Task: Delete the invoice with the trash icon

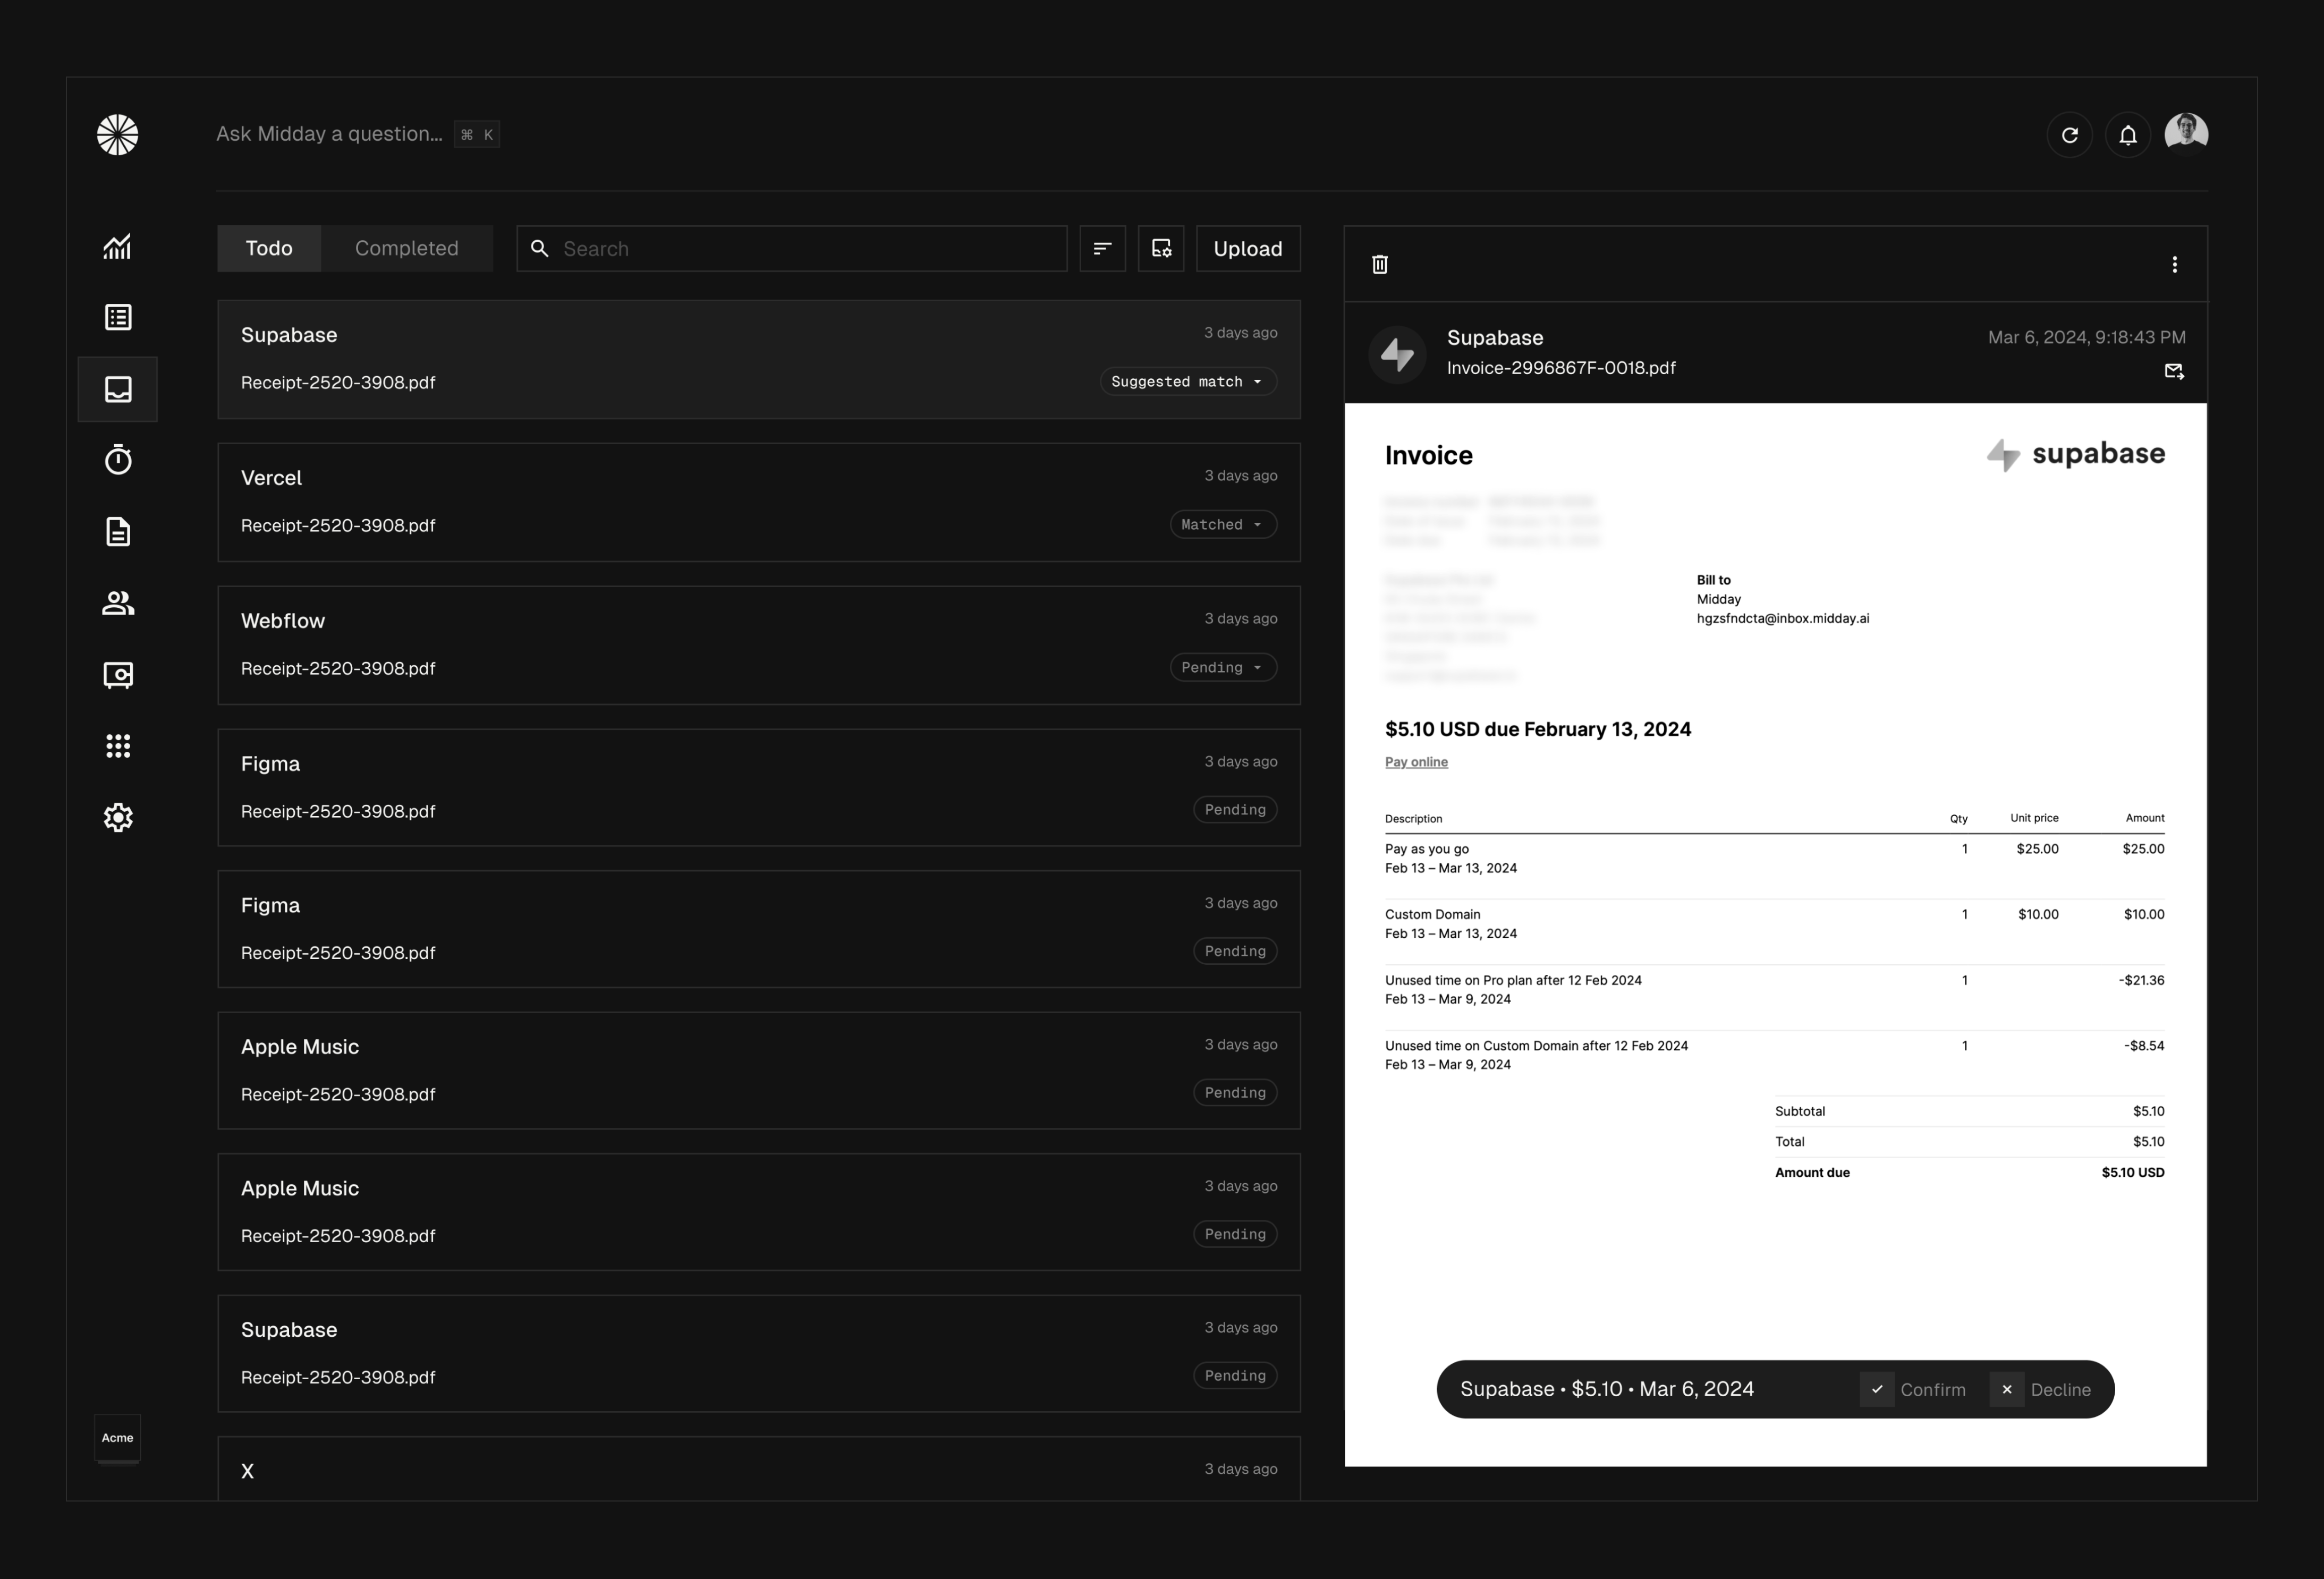Action: tap(1380, 264)
